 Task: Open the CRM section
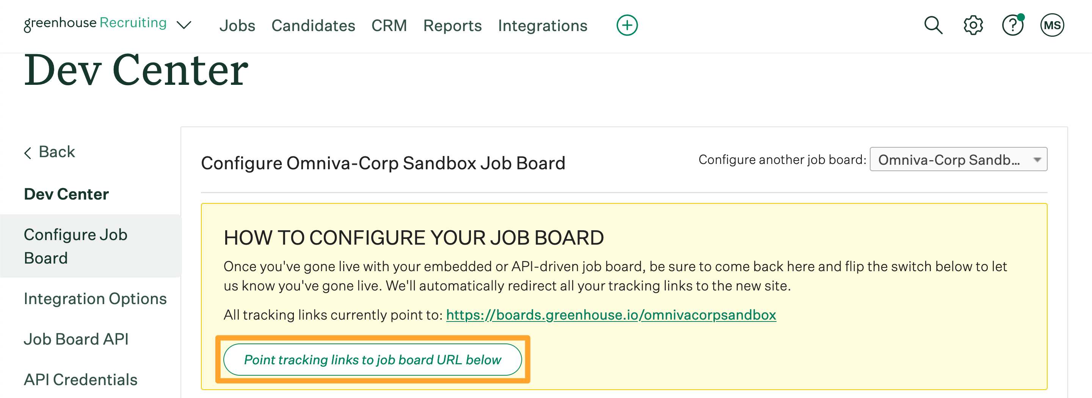tap(389, 26)
